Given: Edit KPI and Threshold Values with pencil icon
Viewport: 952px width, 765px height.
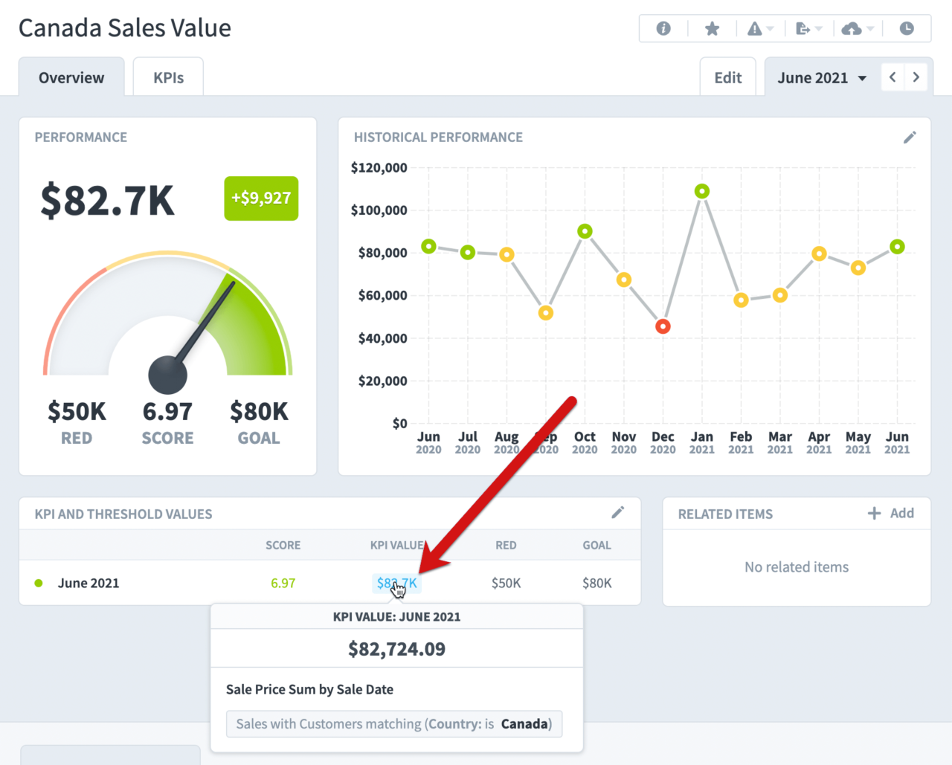Looking at the screenshot, I should (618, 511).
